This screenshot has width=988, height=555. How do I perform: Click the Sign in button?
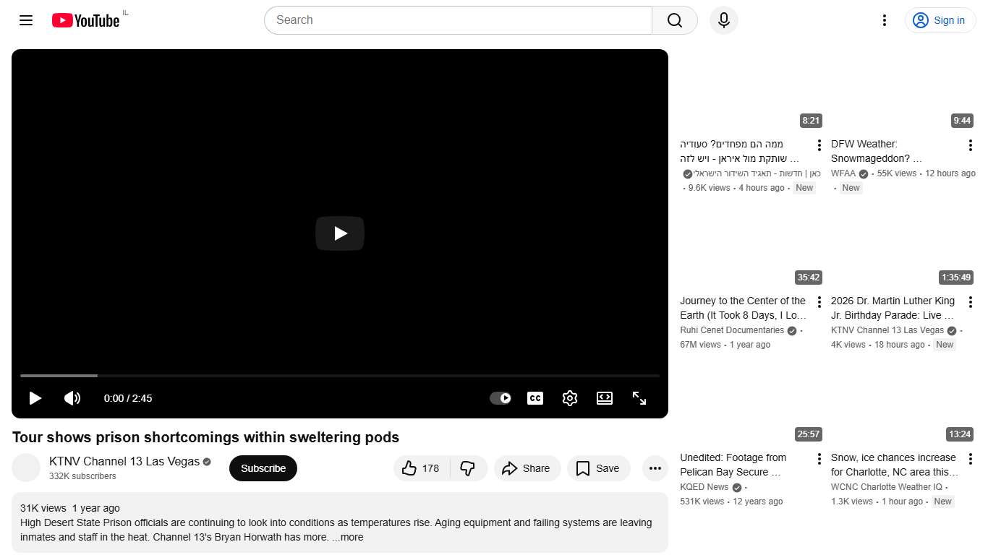[x=940, y=20]
